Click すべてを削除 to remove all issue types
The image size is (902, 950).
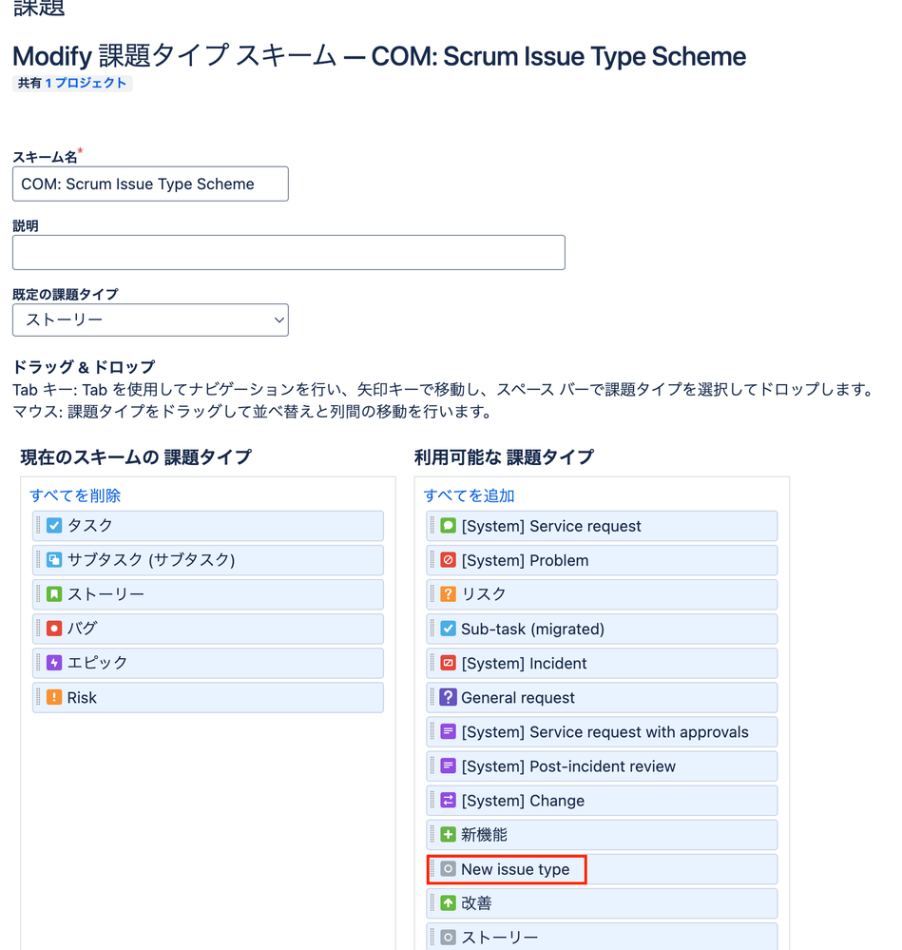pyautogui.click(x=74, y=495)
